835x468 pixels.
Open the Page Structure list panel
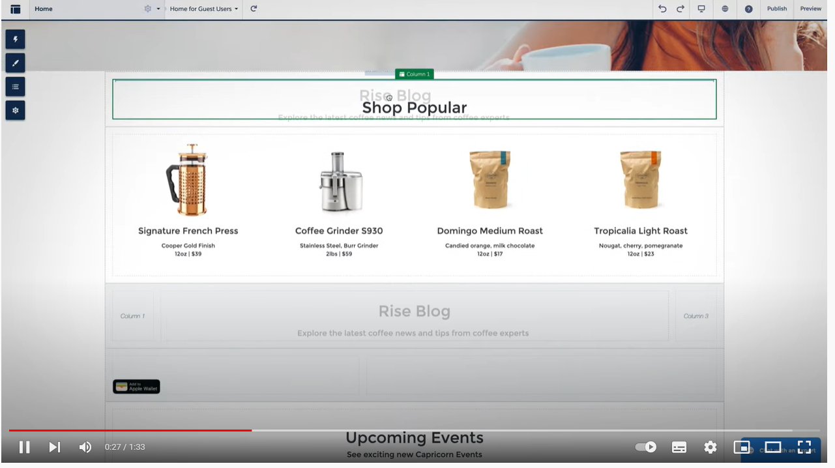tap(16, 87)
